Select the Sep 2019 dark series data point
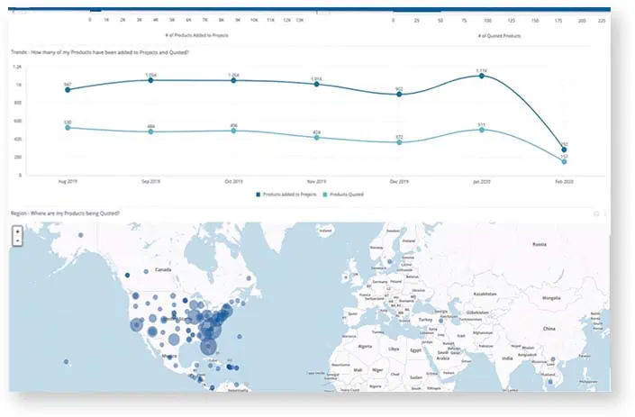 tap(150, 80)
